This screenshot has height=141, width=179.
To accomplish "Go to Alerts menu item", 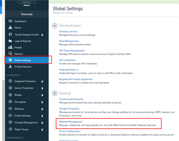I will click(27, 28).
